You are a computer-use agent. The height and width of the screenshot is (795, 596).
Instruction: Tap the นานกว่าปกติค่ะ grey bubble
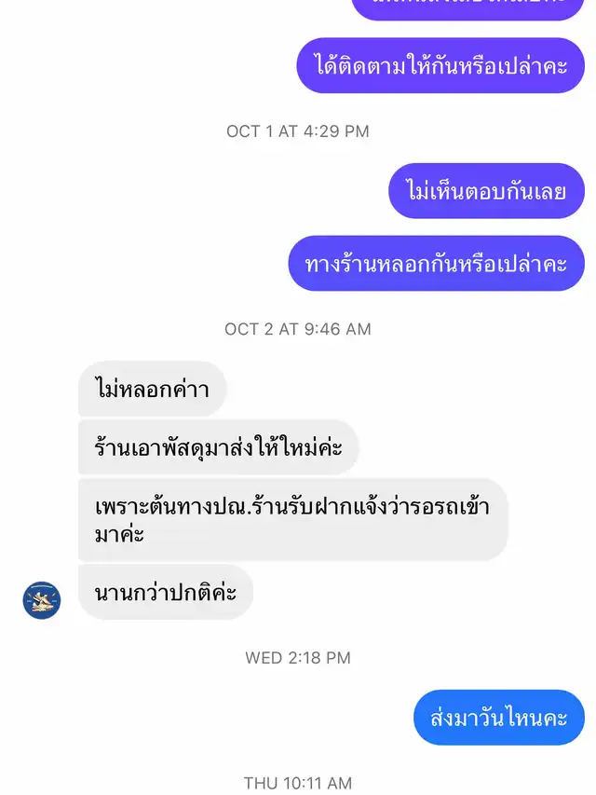pos(166,592)
